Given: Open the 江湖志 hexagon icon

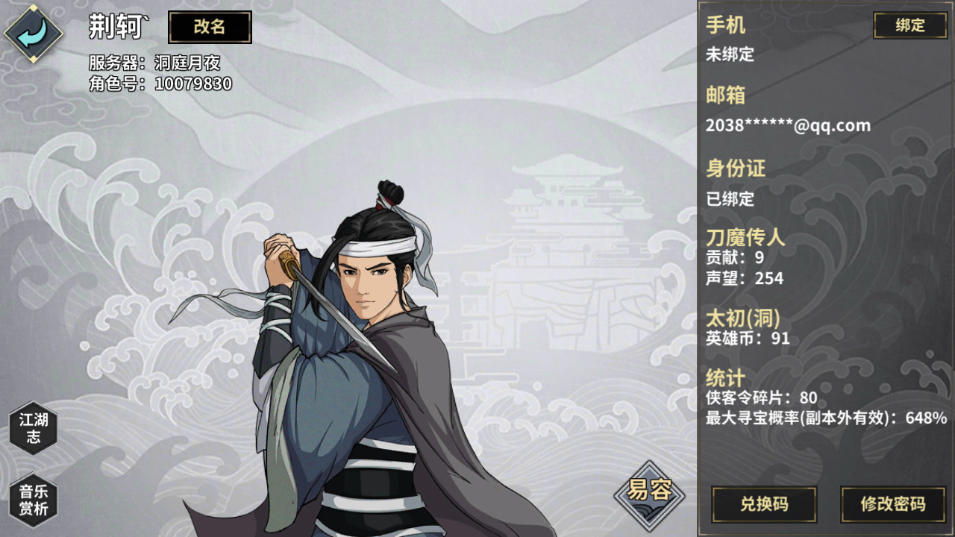Looking at the screenshot, I should pyautogui.click(x=34, y=428).
